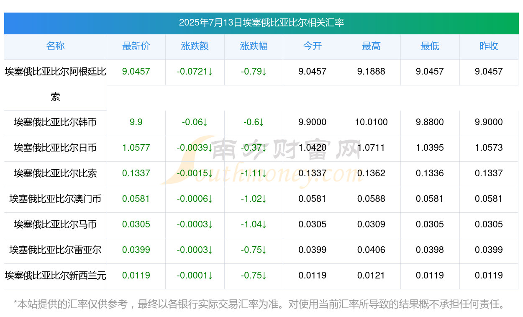Click change amount -0.0001↓ for 新西兰元

click(195, 276)
